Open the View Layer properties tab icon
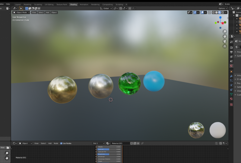This screenshot has width=241, height=163. click(x=231, y=57)
